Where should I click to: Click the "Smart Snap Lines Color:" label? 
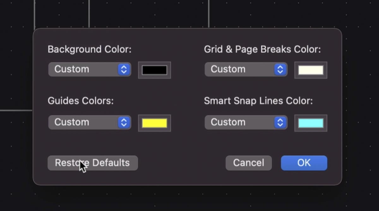click(258, 101)
